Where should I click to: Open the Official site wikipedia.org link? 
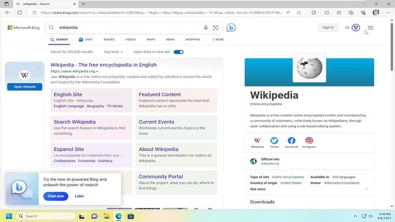click(x=270, y=161)
